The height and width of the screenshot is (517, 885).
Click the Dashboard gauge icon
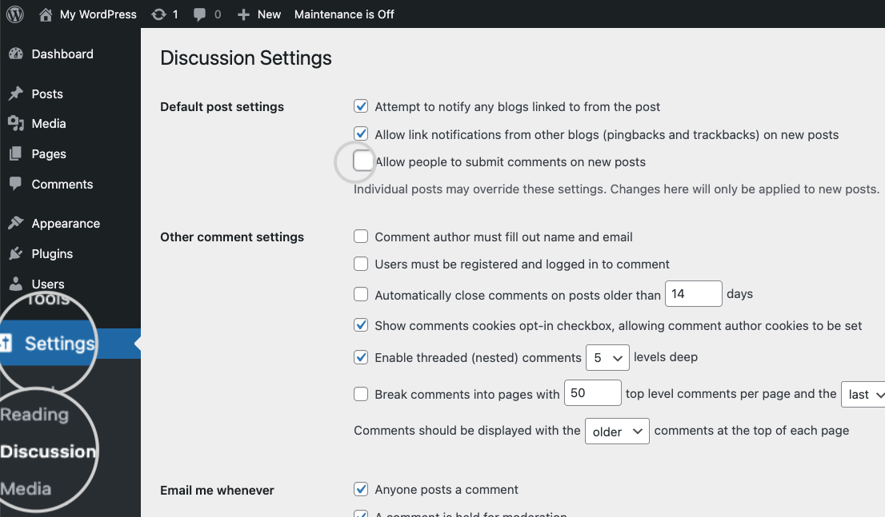click(16, 54)
